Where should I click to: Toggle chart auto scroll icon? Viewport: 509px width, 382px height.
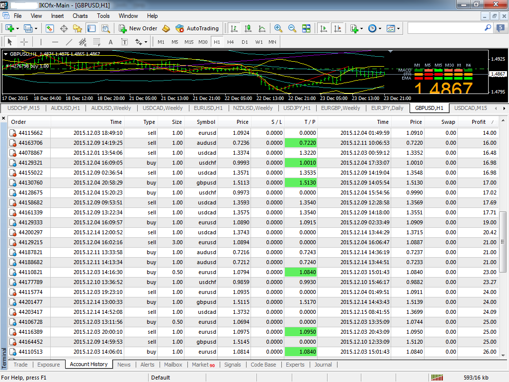click(323, 28)
